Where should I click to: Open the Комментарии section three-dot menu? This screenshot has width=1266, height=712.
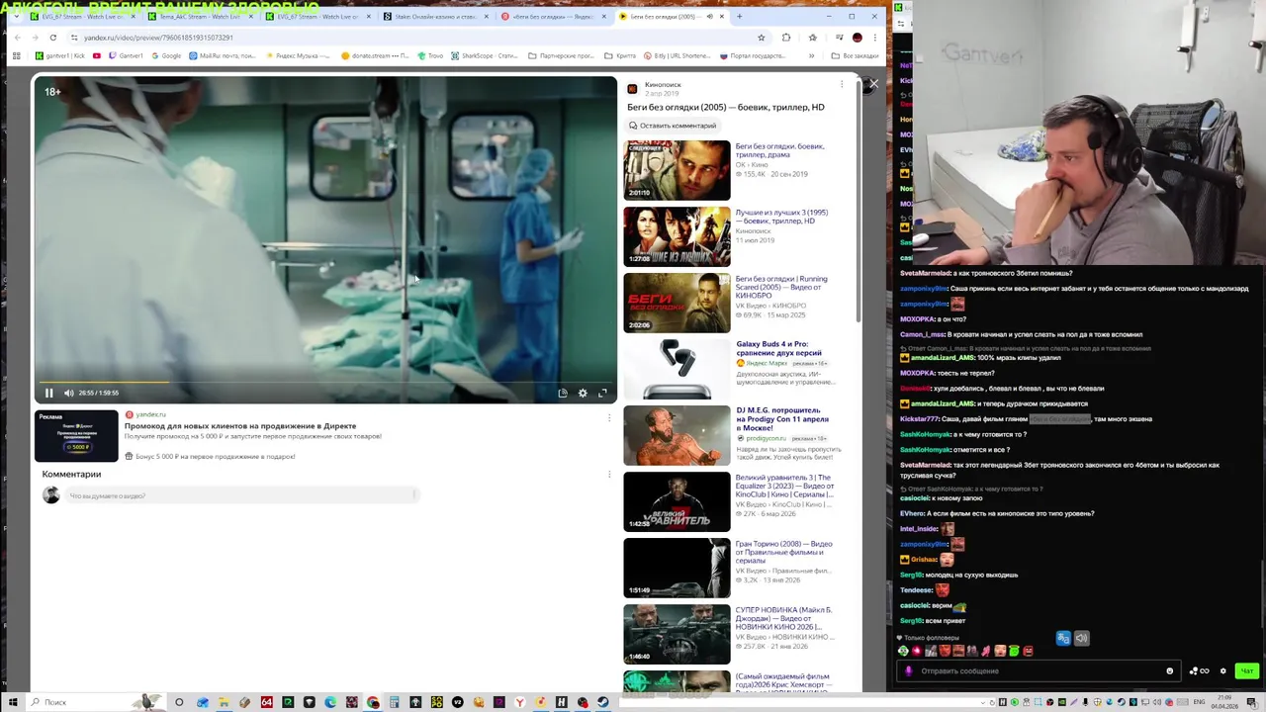pos(608,475)
